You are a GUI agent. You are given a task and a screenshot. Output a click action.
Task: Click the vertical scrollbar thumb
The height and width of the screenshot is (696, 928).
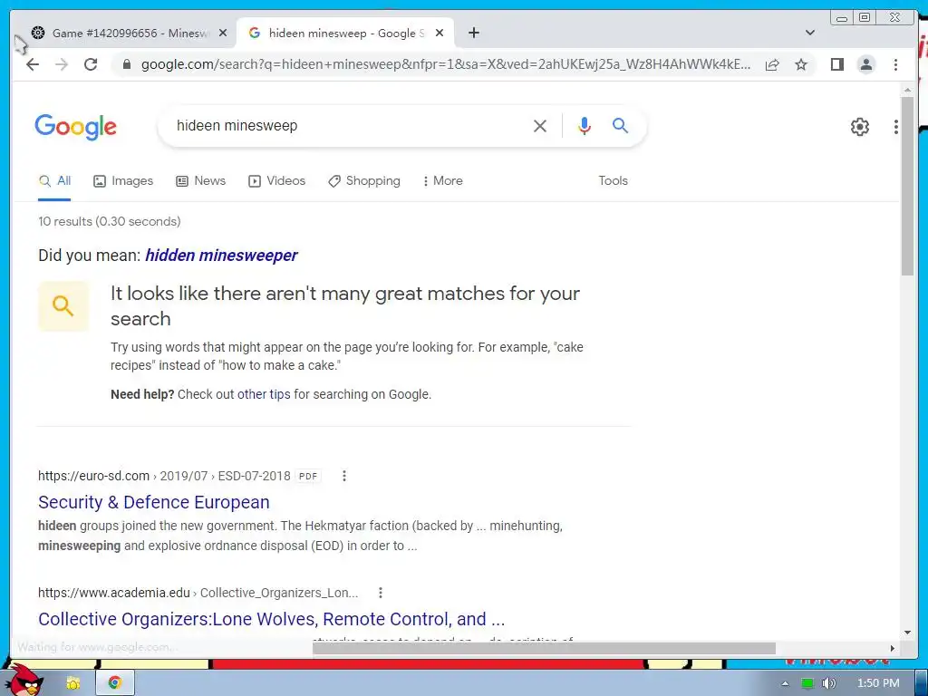pos(907,186)
